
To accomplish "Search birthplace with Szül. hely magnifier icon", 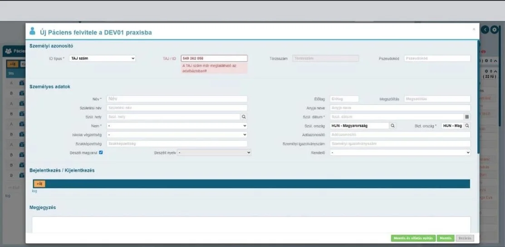I will 244,117.
